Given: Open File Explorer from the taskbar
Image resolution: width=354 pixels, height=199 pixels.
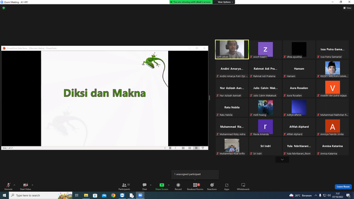Looking at the screenshot, I should pyautogui.click(x=86, y=195).
